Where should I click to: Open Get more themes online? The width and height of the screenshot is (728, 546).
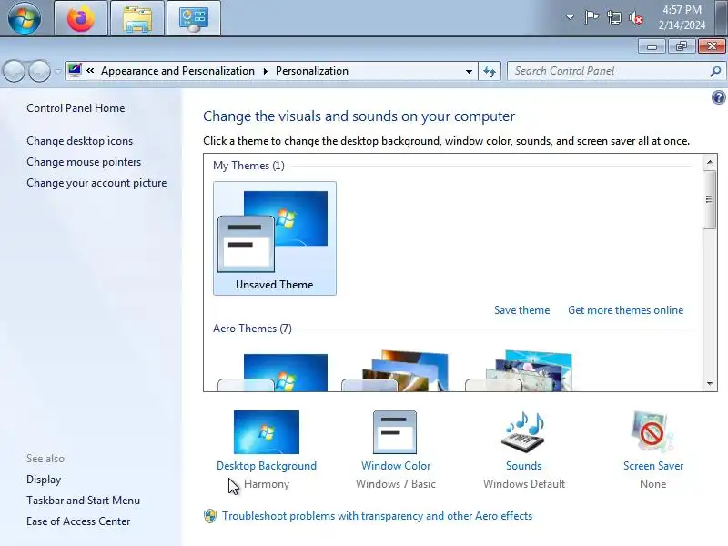click(x=625, y=310)
